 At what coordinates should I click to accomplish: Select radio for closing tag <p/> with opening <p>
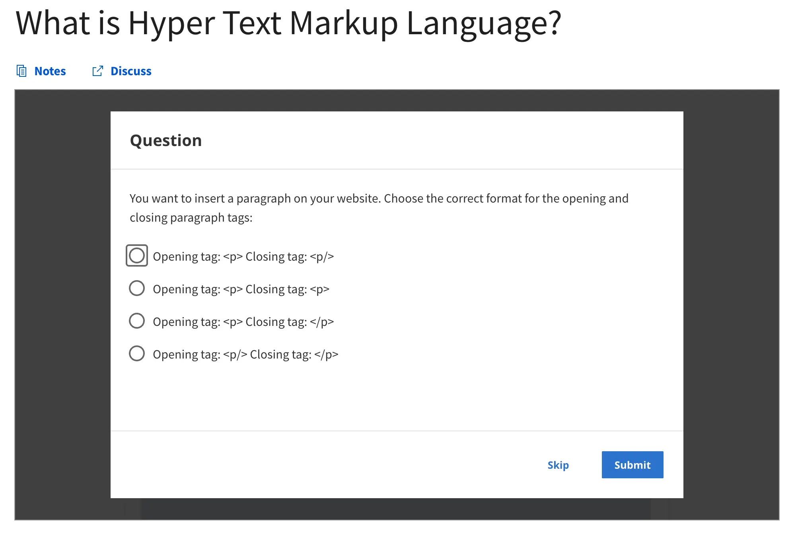(137, 255)
